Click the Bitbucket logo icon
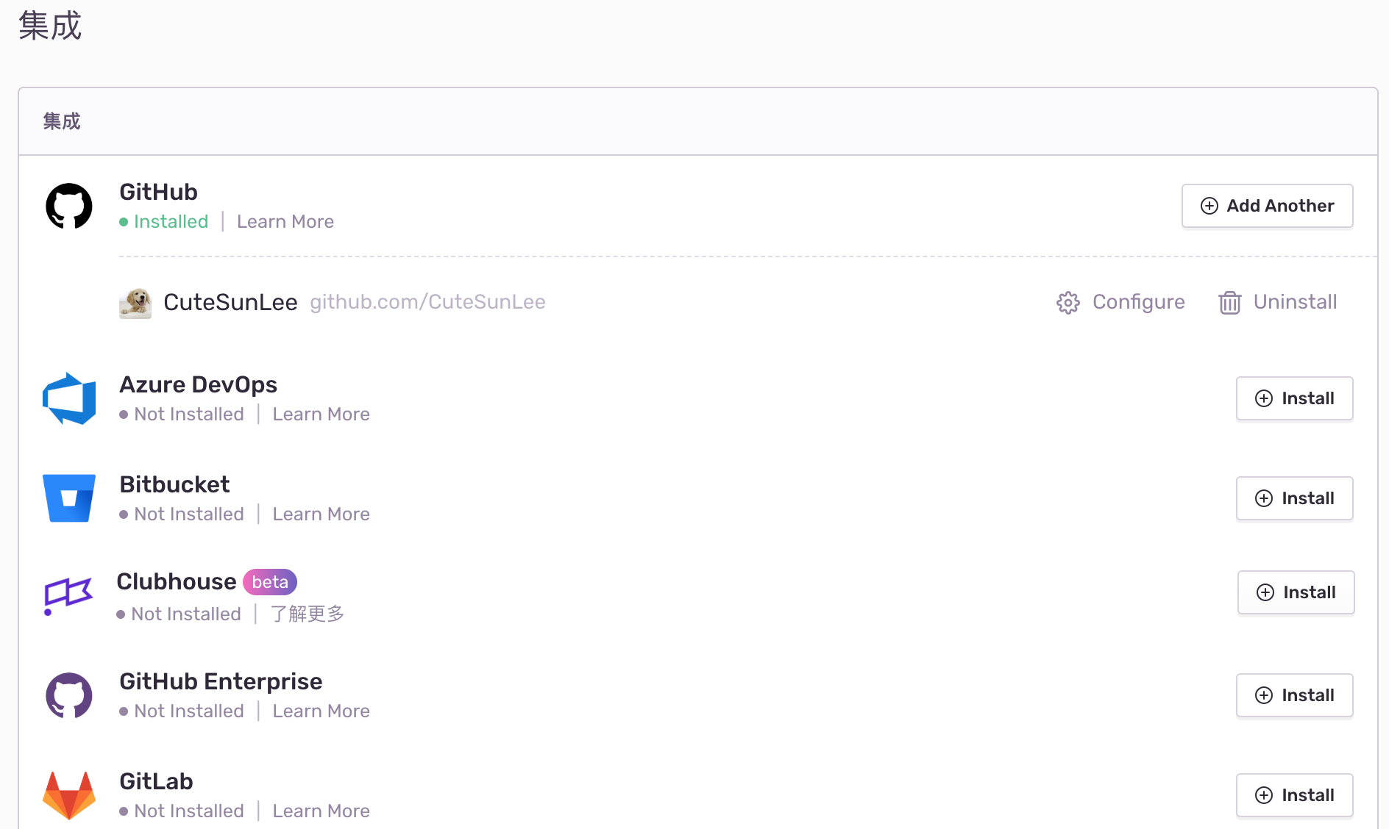This screenshot has width=1389, height=829. pos(69,498)
